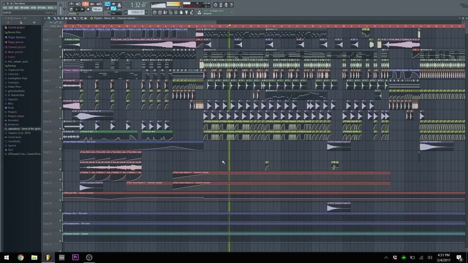Adjust the master pitch slider

pyautogui.click(x=64, y=8)
